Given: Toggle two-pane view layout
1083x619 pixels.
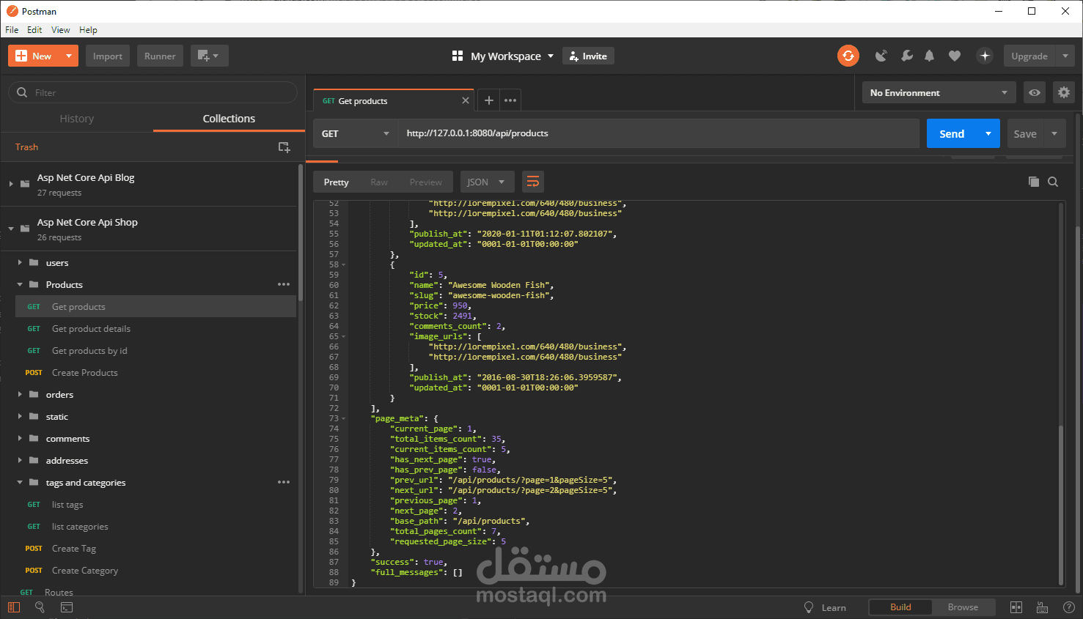Looking at the screenshot, I should (x=1016, y=607).
